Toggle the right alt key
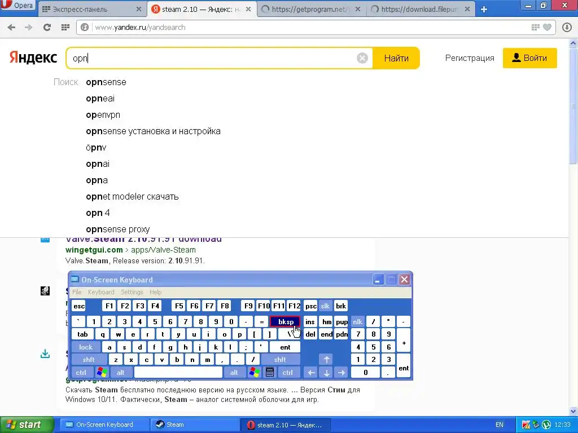578x433 pixels. click(234, 373)
